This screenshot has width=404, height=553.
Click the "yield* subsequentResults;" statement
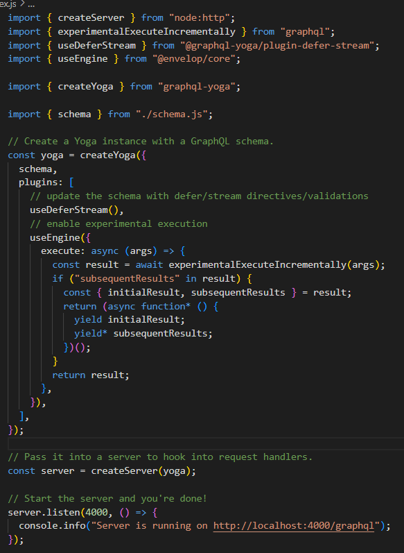pos(143,334)
